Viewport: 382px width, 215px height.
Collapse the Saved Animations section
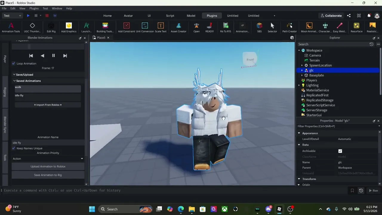point(14,81)
